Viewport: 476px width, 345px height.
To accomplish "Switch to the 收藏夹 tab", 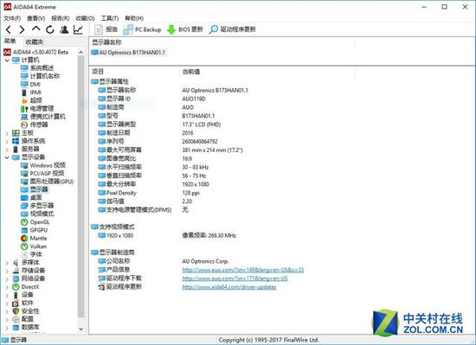I will (x=35, y=42).
